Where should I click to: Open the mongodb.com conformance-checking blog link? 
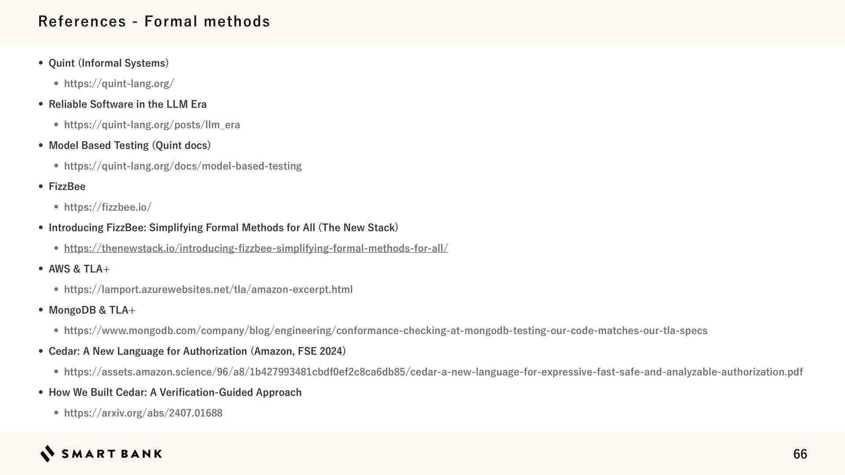tap(386, 331)
